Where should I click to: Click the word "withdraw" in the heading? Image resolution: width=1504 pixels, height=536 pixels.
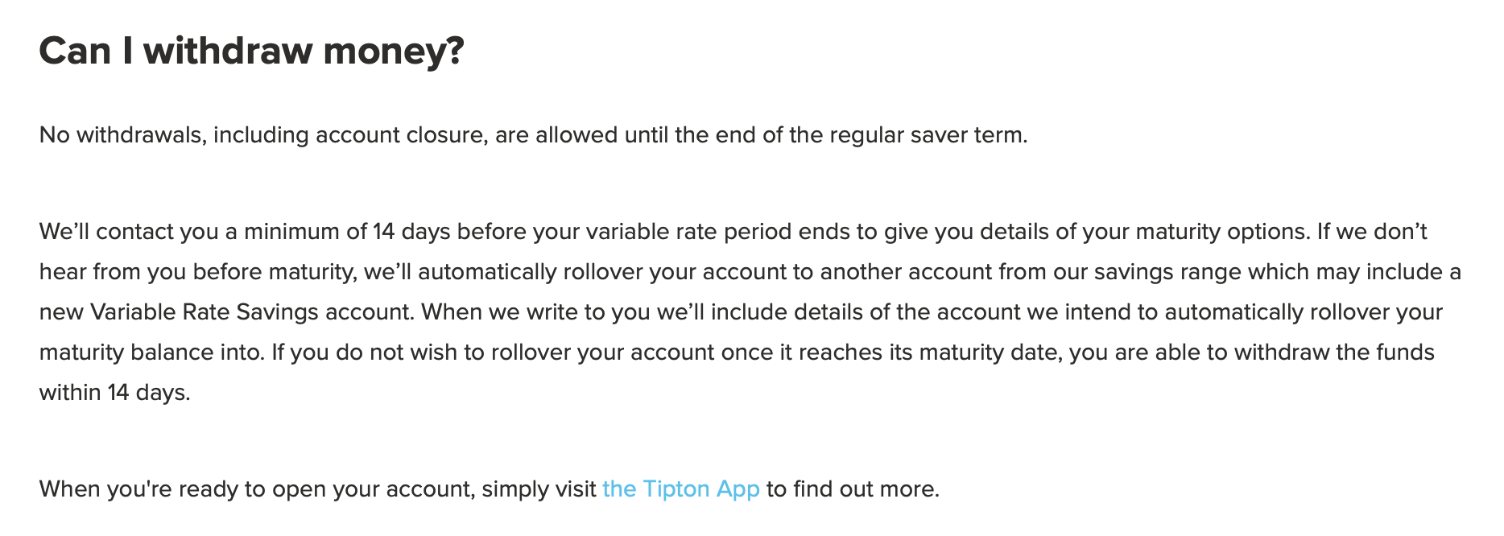point(228,52)
